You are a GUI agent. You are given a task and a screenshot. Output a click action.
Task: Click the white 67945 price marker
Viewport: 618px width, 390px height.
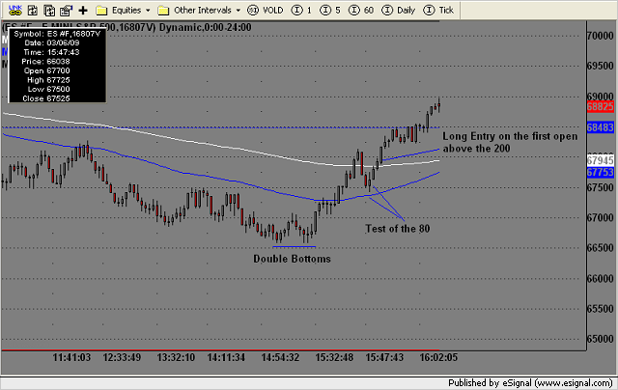click(x=601, y=160)
